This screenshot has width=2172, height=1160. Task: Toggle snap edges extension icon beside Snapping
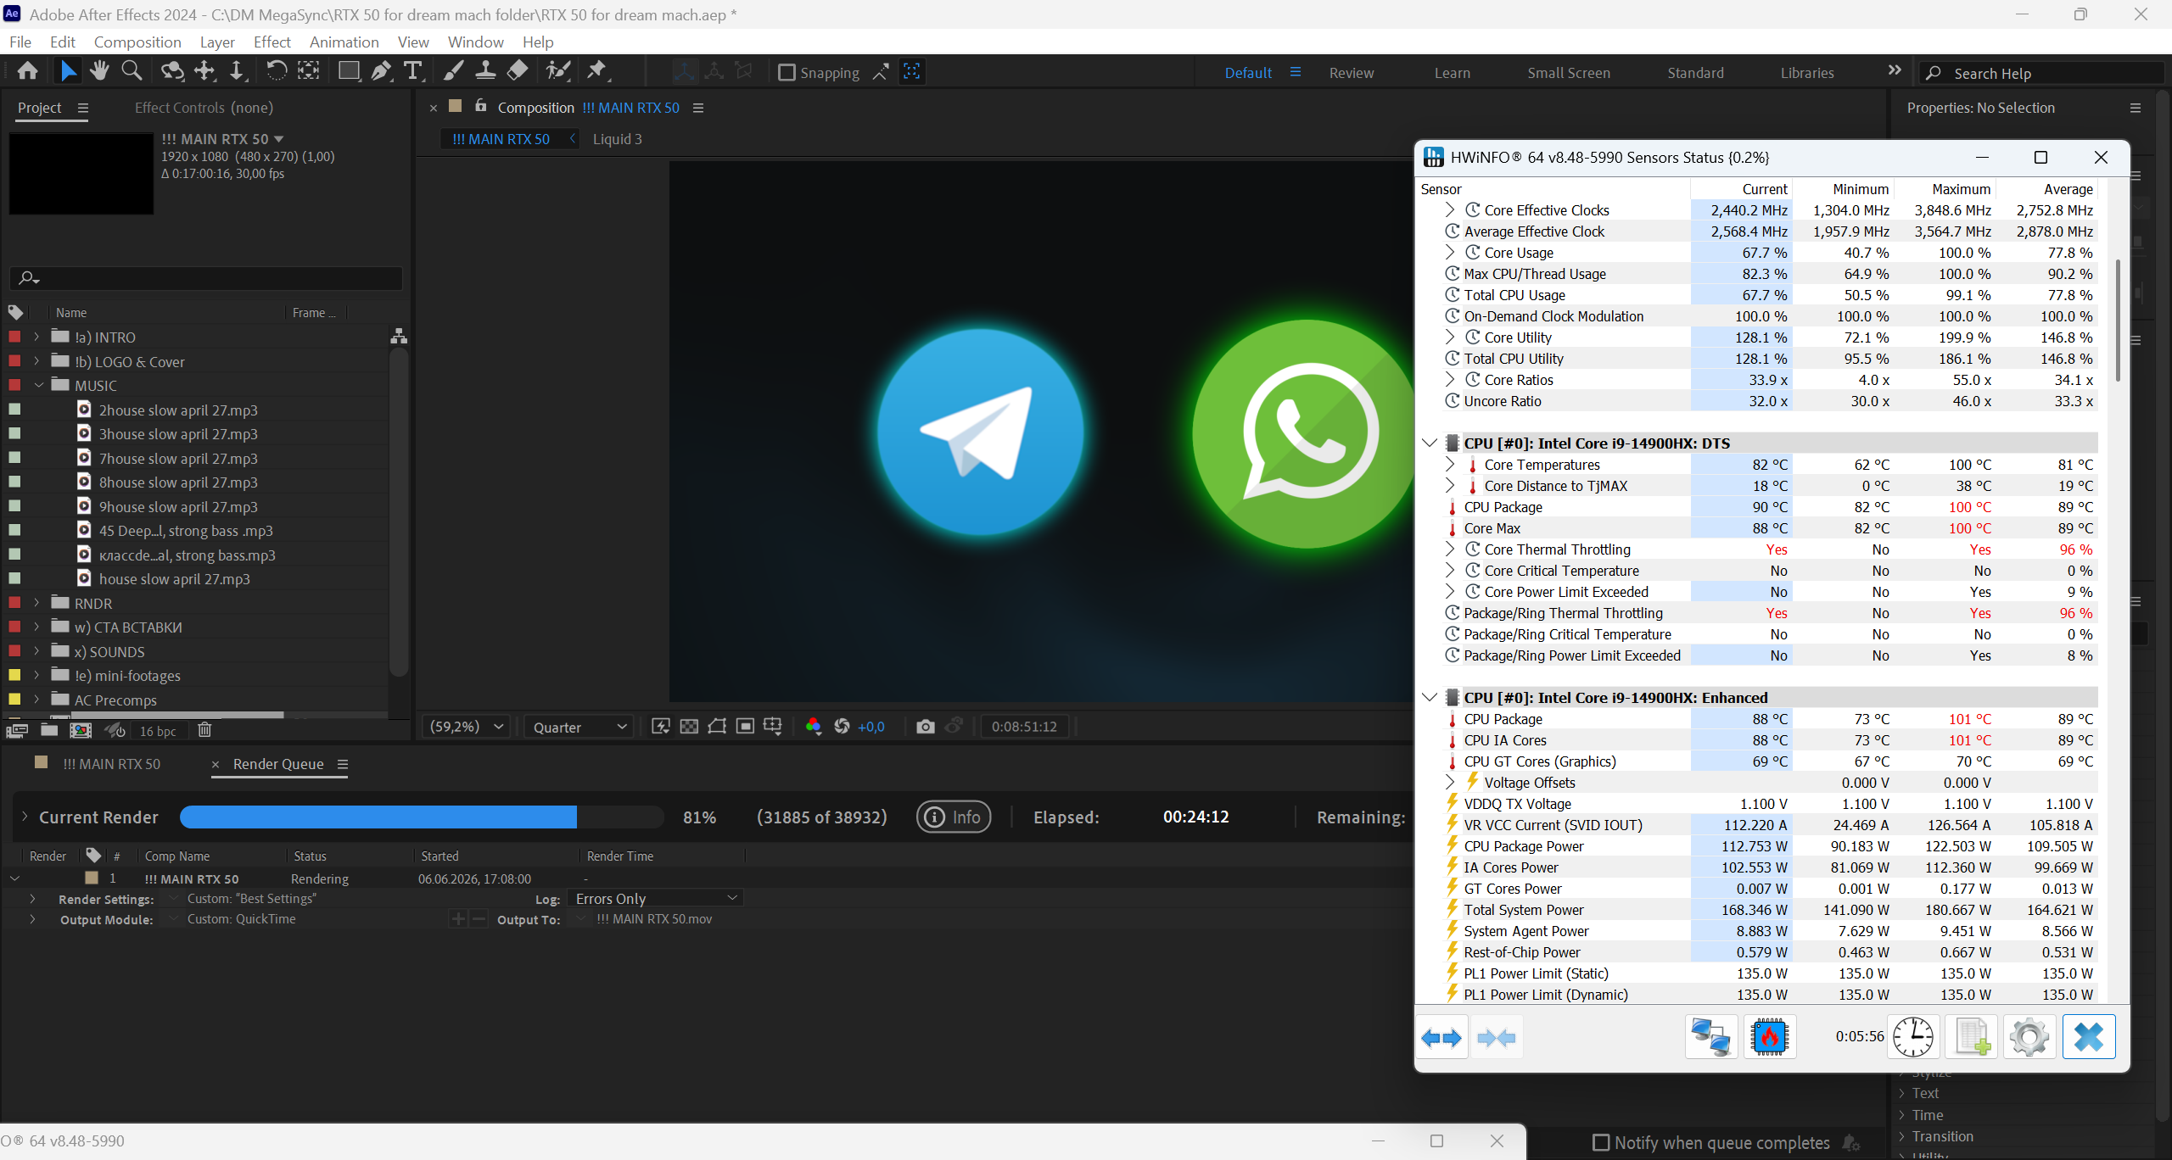pyautogui.click(x=881, y=71)
